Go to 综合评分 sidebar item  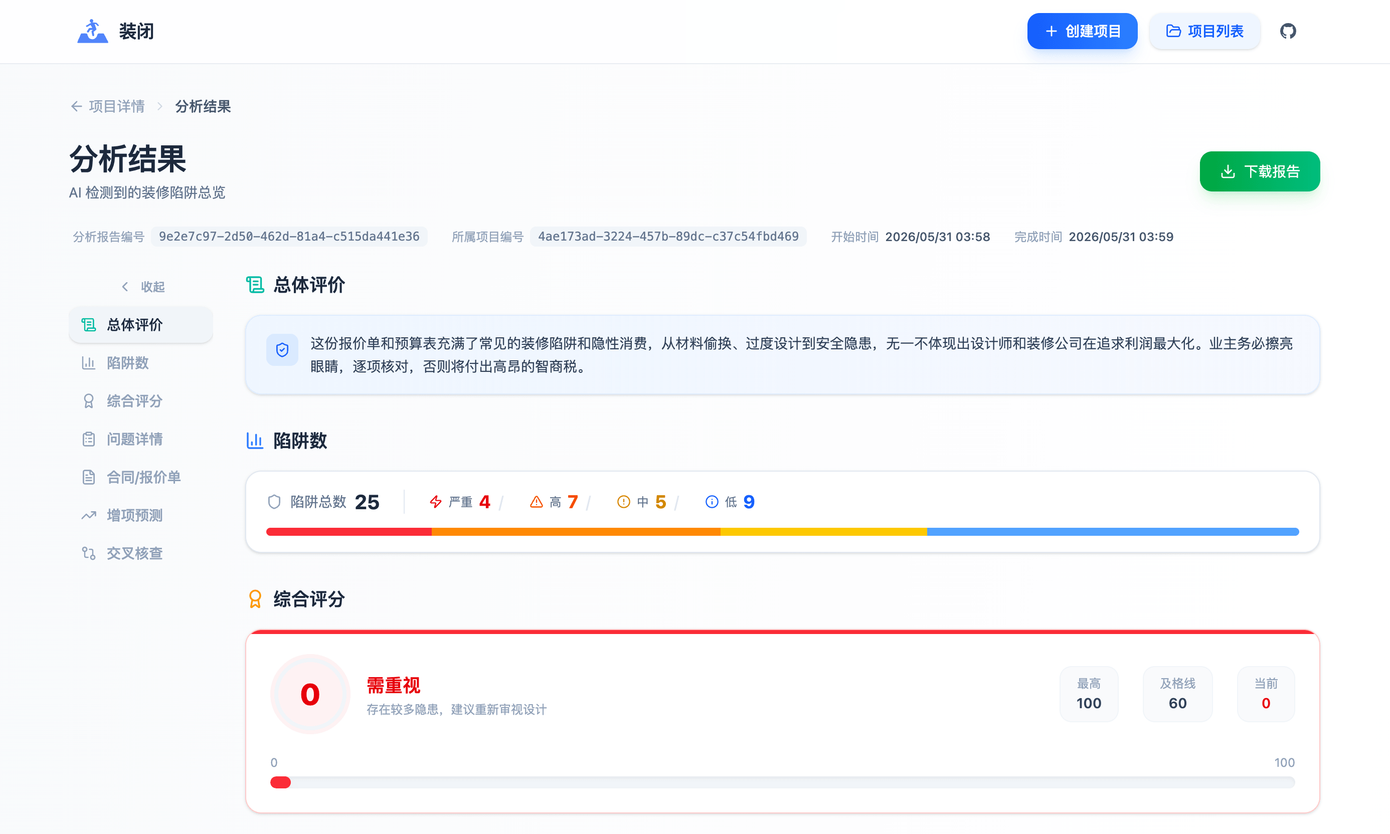pos(140,401)
